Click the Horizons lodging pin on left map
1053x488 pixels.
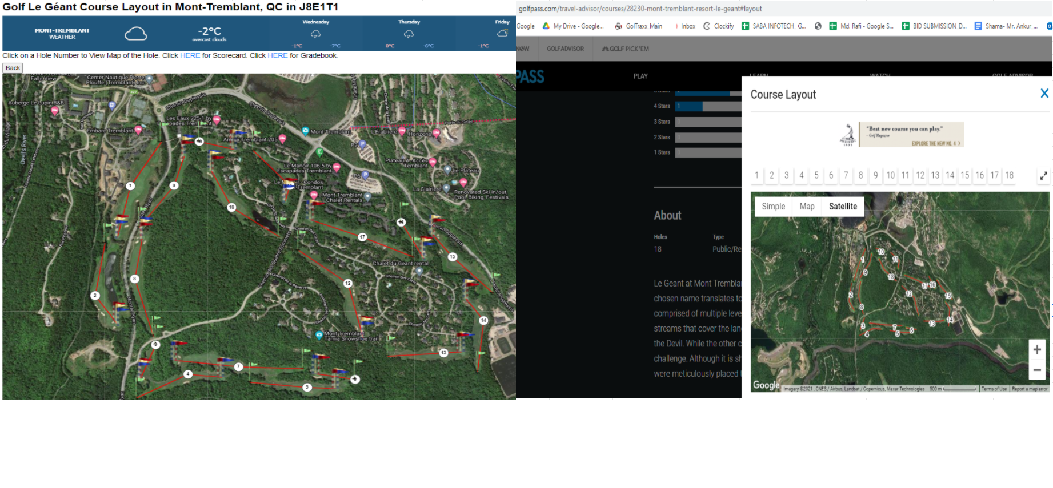pos(437,133)
